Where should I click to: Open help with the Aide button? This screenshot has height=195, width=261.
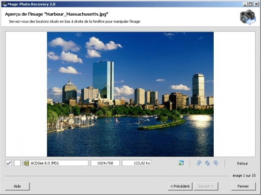point(17,186)
